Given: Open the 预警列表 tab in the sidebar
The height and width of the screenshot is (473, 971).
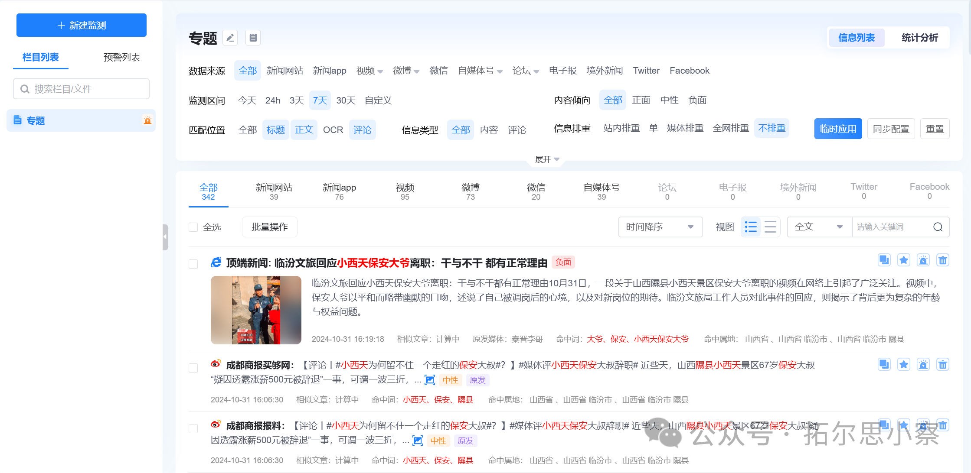Looking at the screenshot, I should point(122,57).
